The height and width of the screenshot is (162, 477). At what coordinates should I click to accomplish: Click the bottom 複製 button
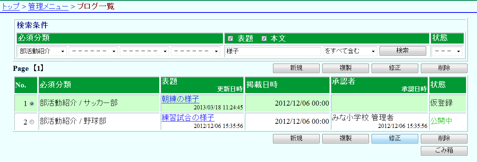[345, 139]
